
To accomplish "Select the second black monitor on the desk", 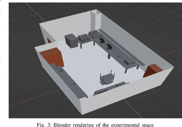I will coord(109,46).
